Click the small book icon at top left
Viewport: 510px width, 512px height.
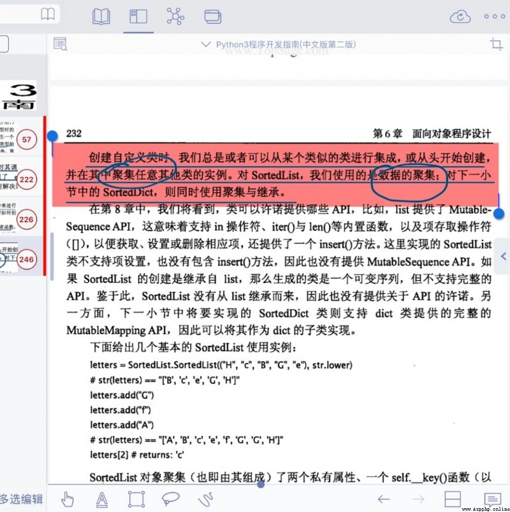[x=48, y=14]
